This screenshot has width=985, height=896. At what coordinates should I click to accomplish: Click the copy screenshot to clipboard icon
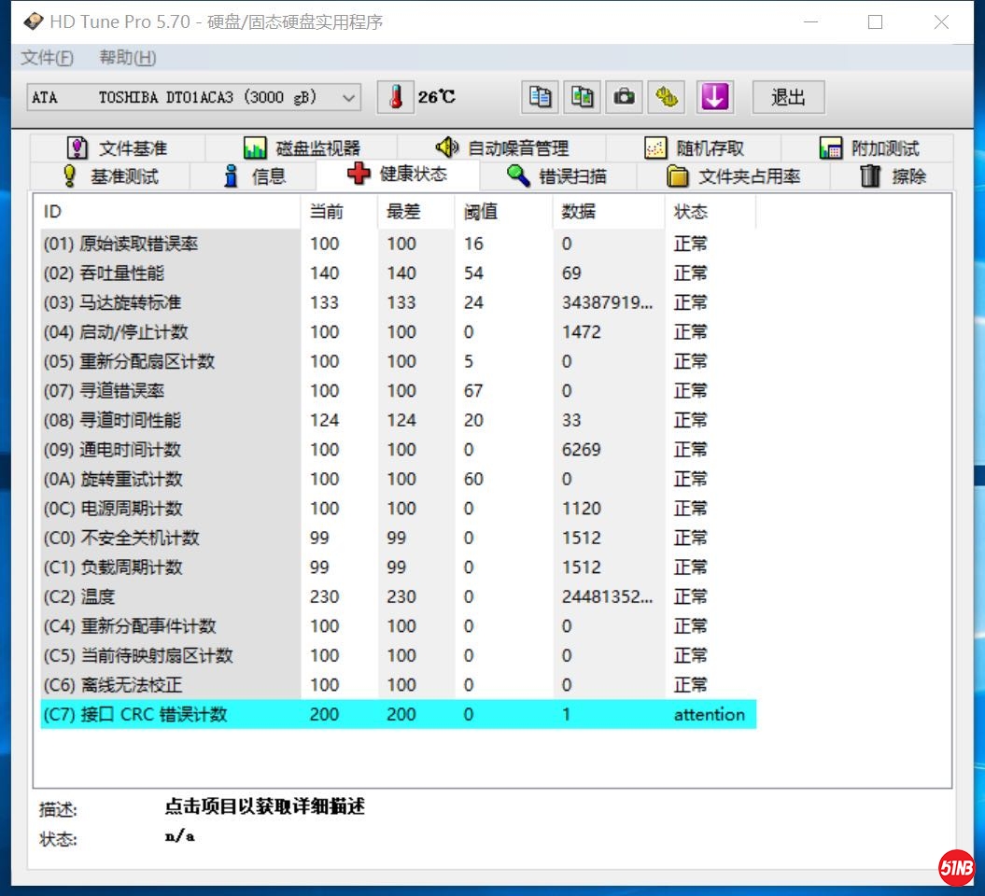click(583, 97)
